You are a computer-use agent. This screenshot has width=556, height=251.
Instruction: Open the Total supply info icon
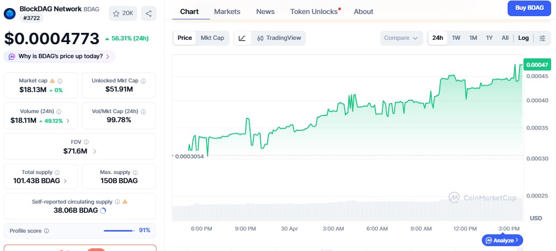point(57,172)
